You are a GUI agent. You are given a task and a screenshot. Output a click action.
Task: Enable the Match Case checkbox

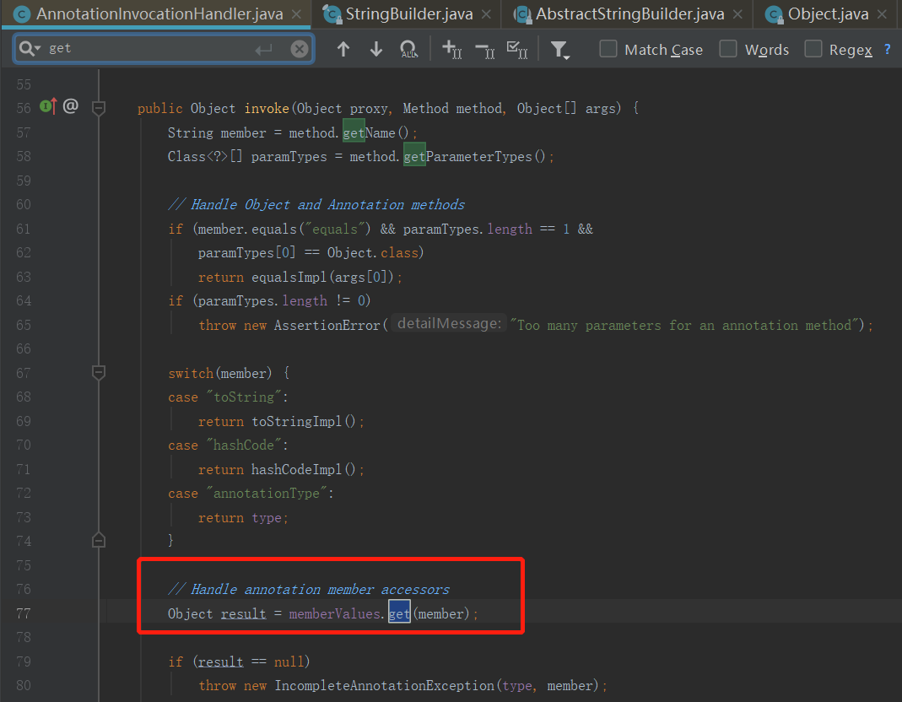coord(608,50)
